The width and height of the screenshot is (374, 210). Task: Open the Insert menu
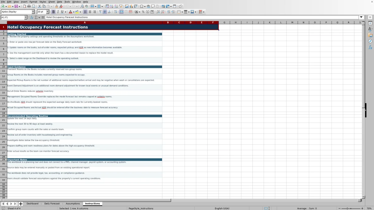point(24,2)
